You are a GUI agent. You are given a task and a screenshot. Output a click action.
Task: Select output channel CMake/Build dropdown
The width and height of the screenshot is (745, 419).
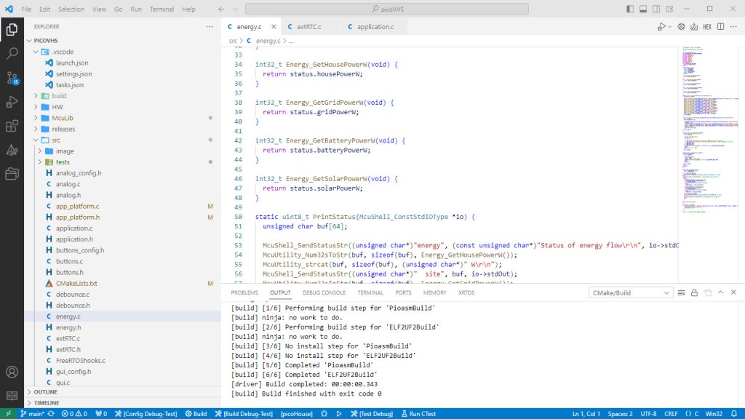[x=630, y=292]
